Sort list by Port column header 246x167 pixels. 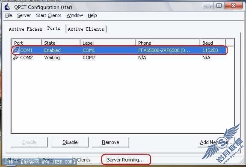coord(27,43)
